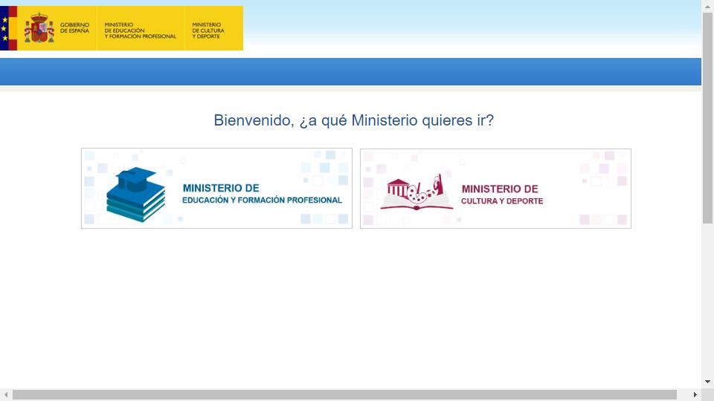The width and height of the screenshot is (714, 401).
Task: Open Ministerio de Cultura y Deporte banner
Action: pos(495,189)
